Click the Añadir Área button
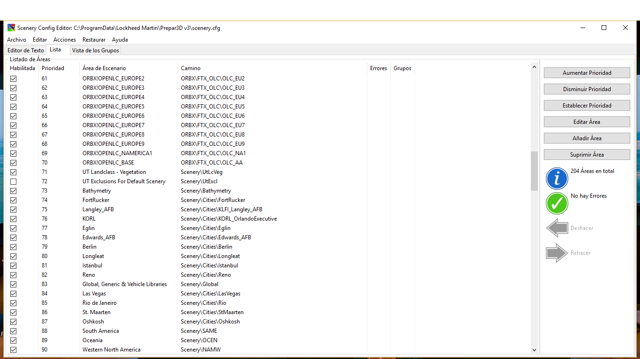The image size is (640, 359). 587,138
